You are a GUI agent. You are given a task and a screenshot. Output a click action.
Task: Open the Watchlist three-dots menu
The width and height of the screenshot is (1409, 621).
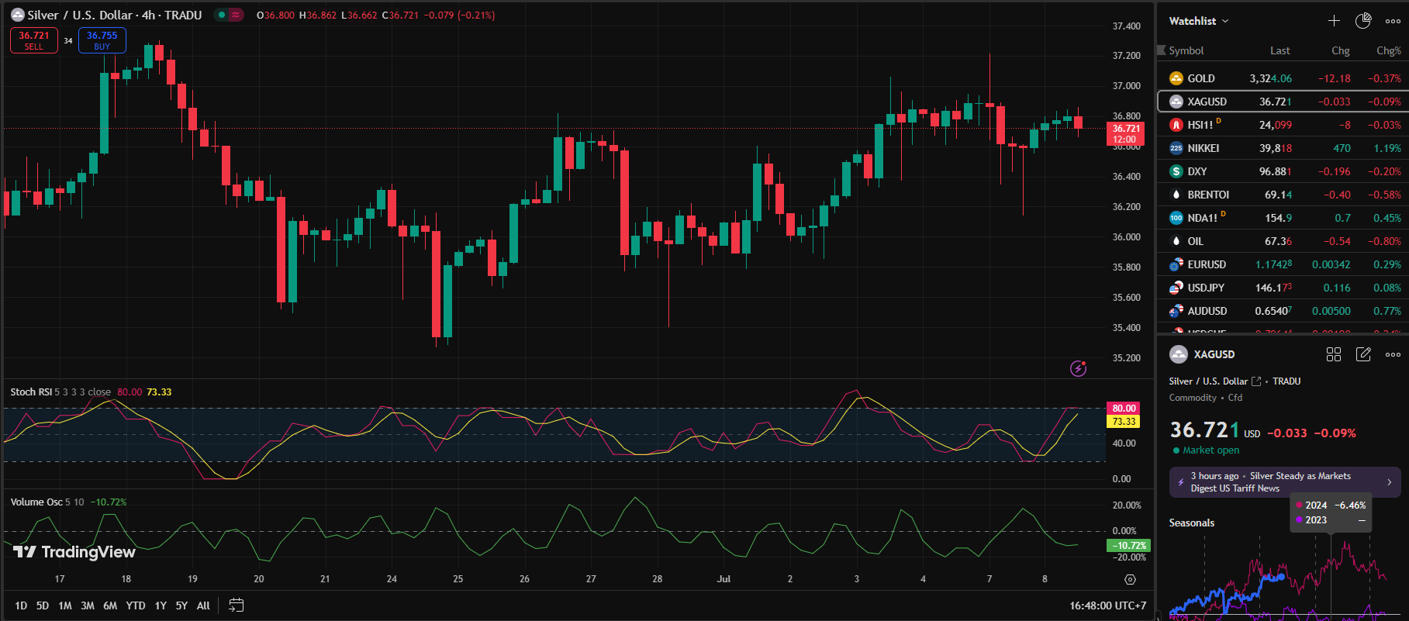pyautogui.click(x=1393, y=21)
